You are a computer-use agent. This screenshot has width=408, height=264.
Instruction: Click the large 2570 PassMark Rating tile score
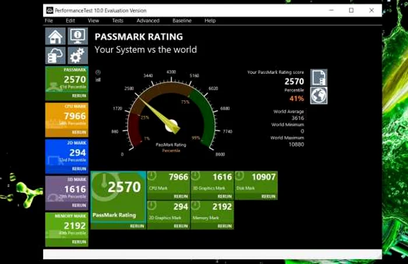click(124, 187)
